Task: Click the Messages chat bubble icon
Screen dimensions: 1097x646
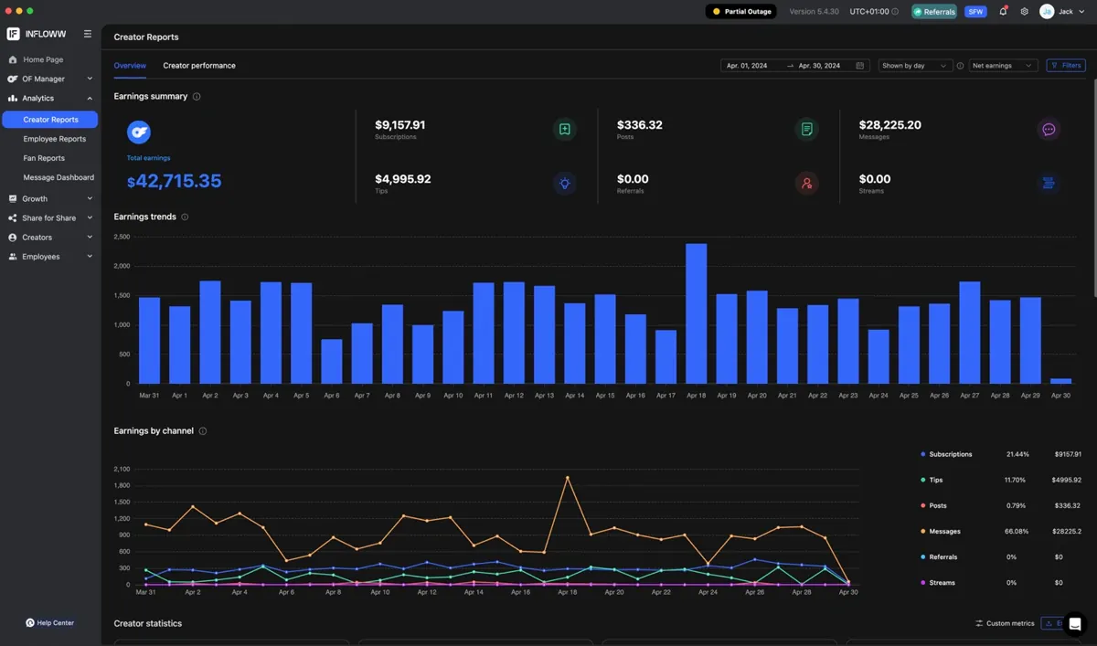Action: click(x=1049, y=130)
